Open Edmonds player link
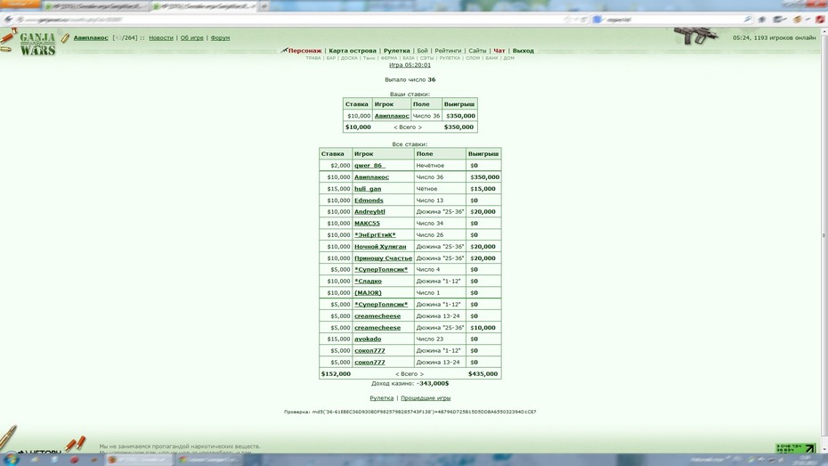This screenshot has width=828, height=466. coord(369,200)
